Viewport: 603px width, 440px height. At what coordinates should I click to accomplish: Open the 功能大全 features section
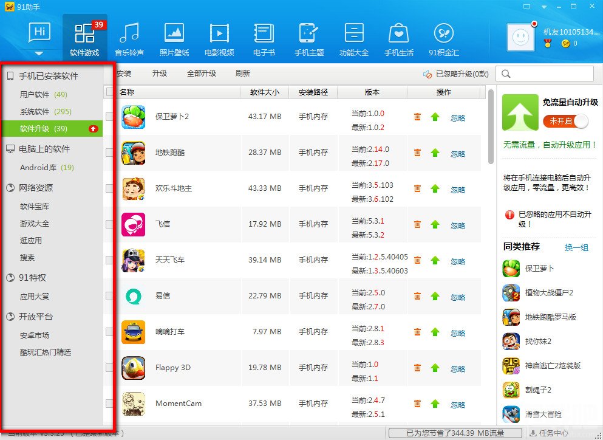354,38
